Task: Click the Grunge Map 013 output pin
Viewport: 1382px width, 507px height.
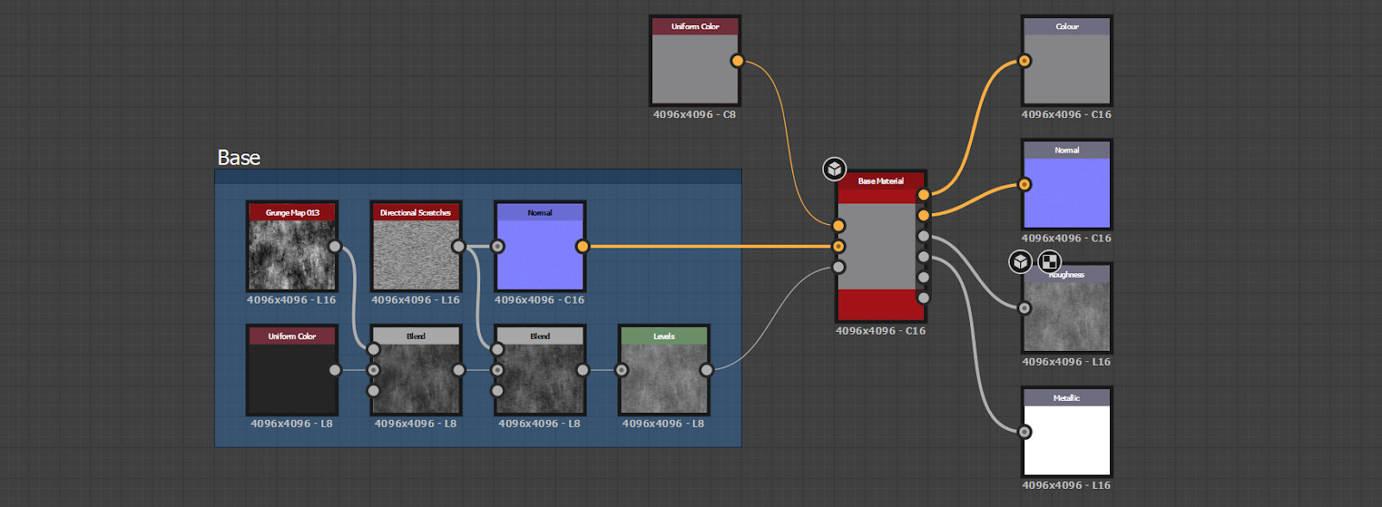Action: pos(334,247)
